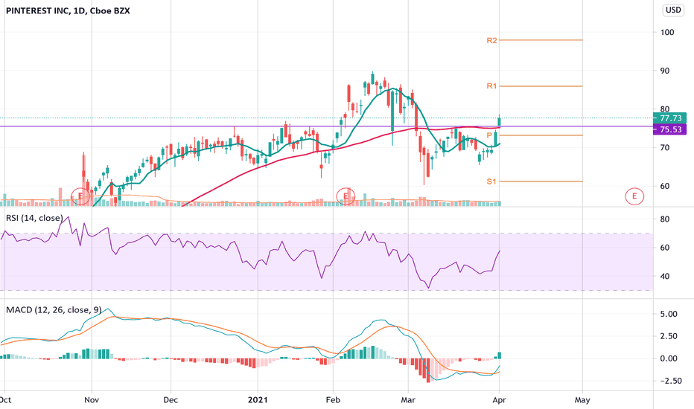Click the MACD axis value 2.50
The width and height of the screenshot is (694, 409).
pos(669,336)
